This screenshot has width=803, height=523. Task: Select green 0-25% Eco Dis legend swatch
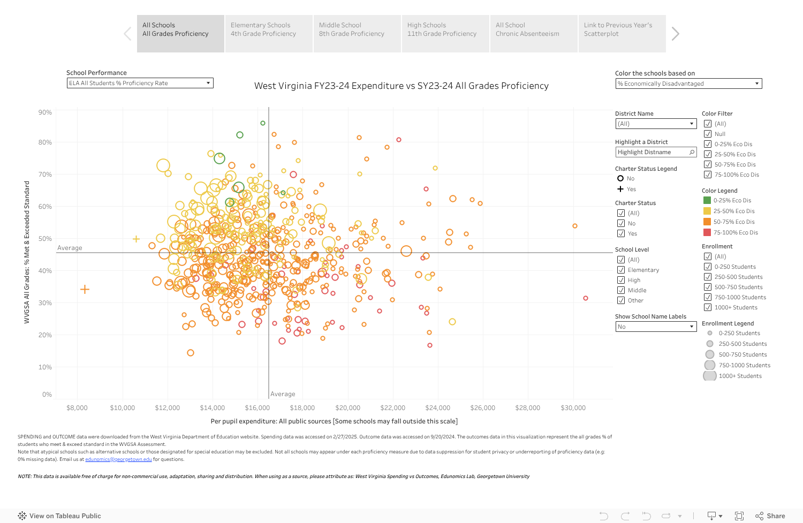tap(707, 200)
